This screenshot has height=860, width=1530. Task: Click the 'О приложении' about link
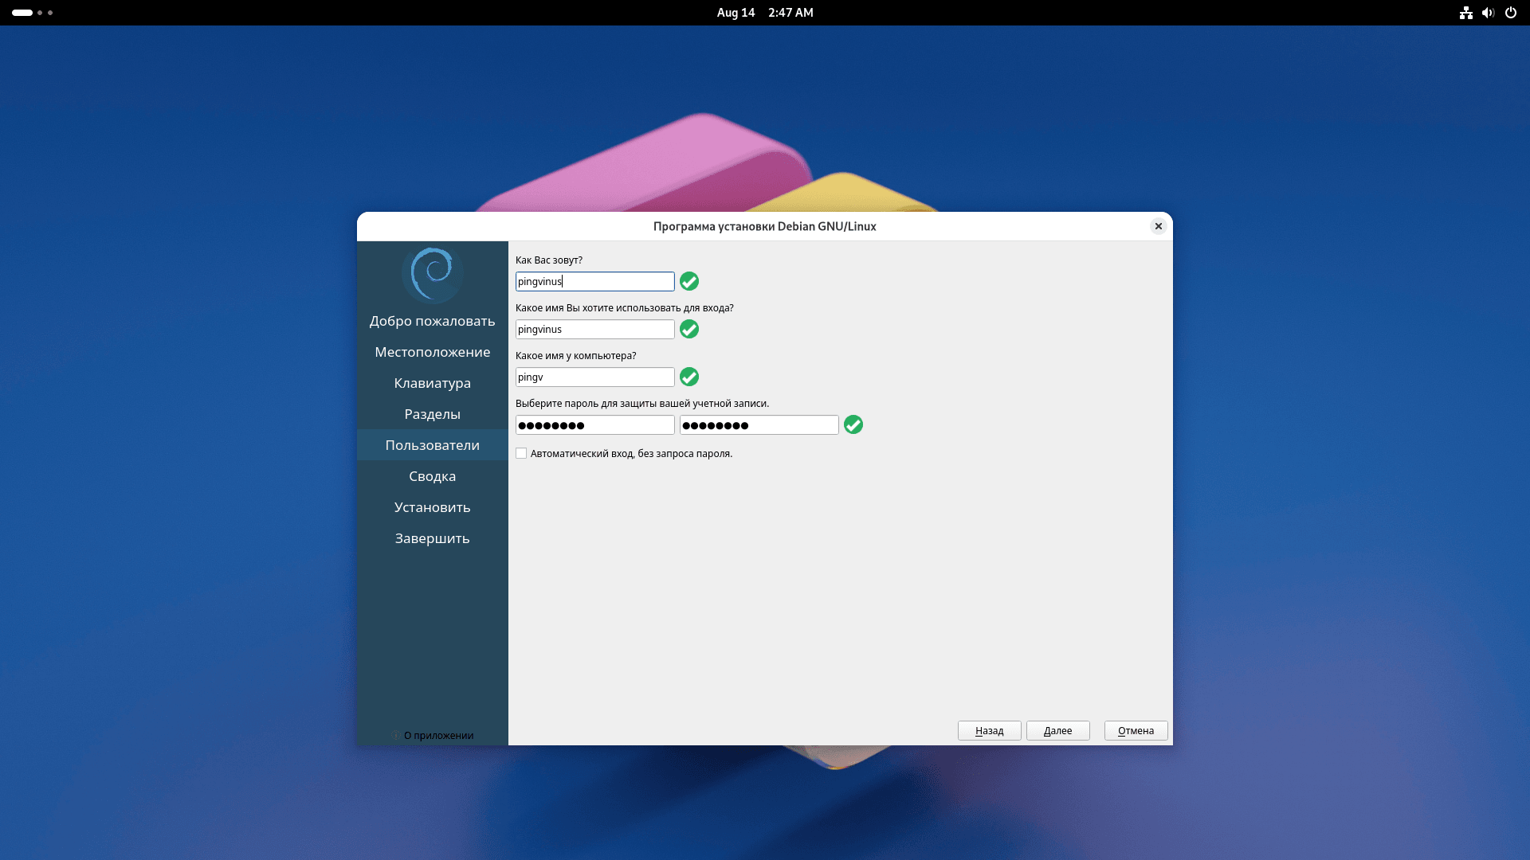coord(437,736)
